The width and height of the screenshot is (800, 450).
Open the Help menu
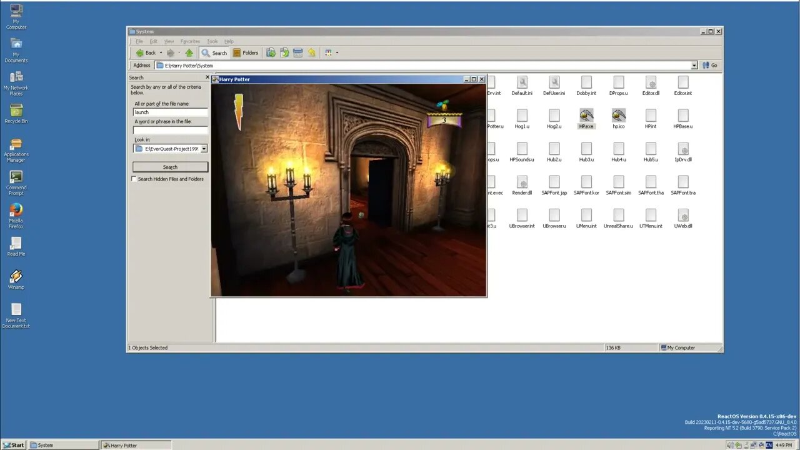229,41
